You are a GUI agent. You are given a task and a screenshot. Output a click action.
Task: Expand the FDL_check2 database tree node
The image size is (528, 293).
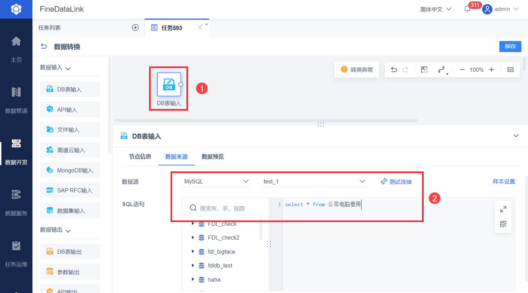193,238
